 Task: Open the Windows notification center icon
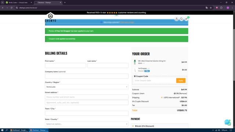point(231,130)
